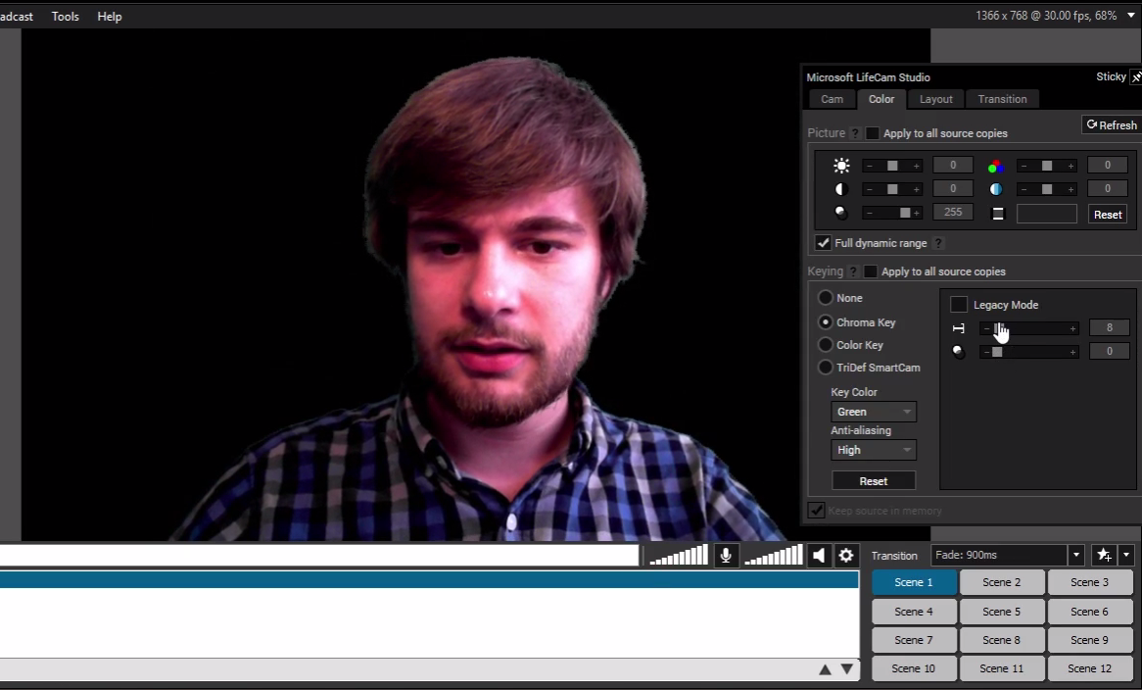Click the contrast adjustment icon
1142x690 pixels.
click(840, 188)
